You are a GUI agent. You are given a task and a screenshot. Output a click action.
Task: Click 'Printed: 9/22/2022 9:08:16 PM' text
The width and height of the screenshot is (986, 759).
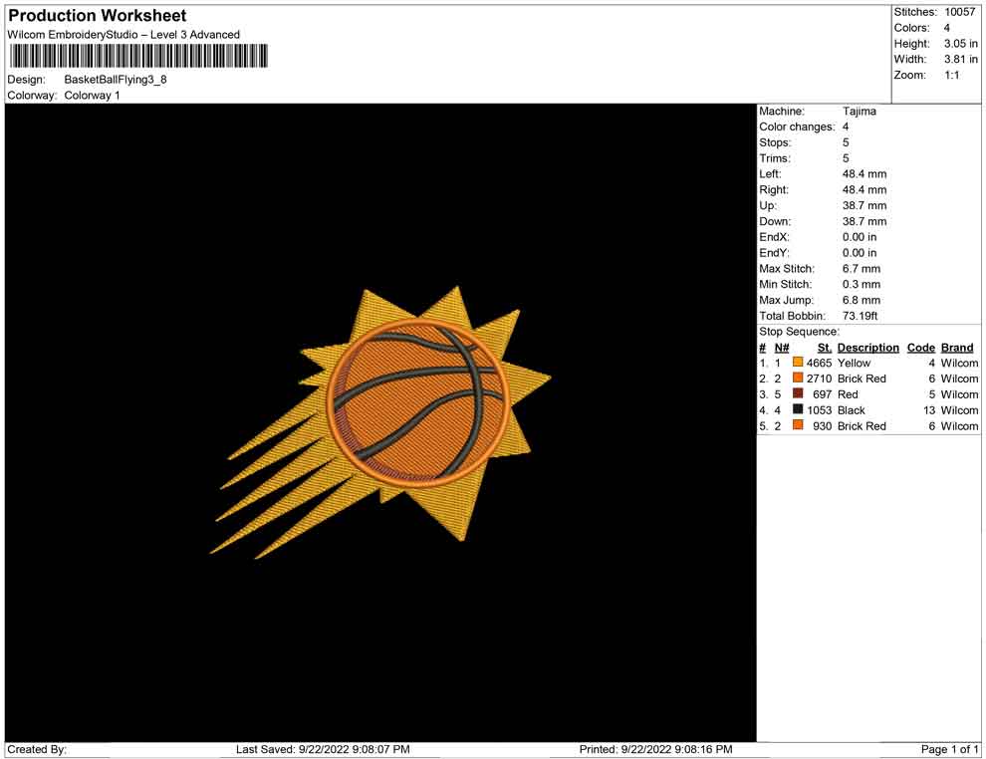656,749
